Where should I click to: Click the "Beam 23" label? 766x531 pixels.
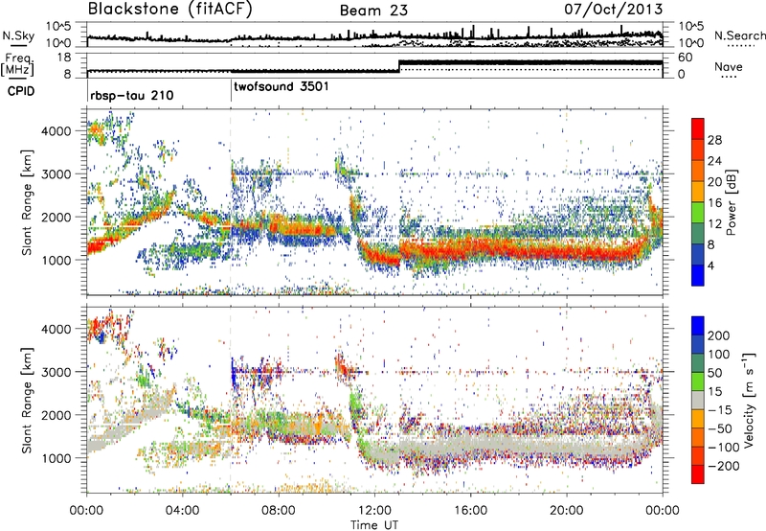[x=373, y=11]
